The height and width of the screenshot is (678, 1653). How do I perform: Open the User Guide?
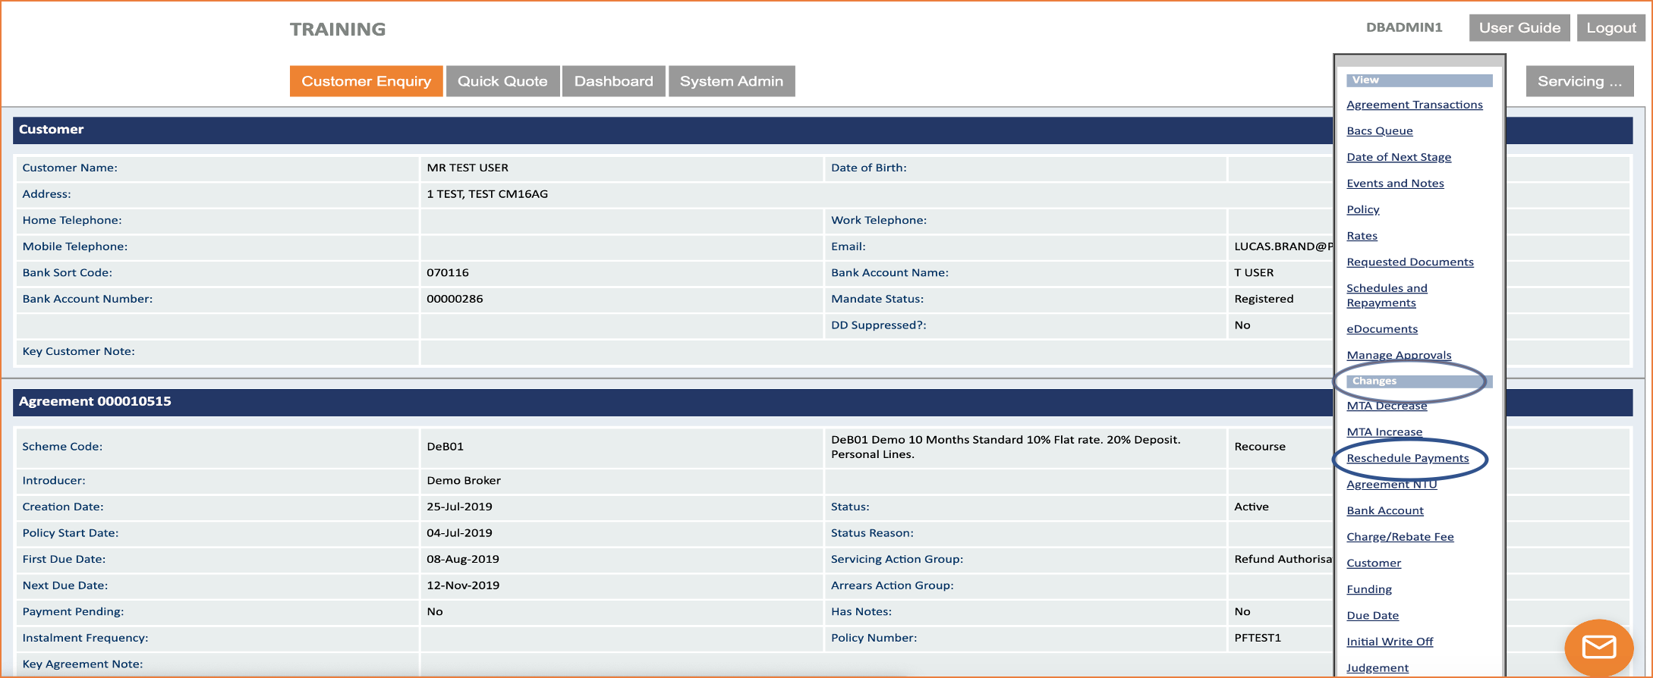pyautogui.click(x=1519, y=28)
